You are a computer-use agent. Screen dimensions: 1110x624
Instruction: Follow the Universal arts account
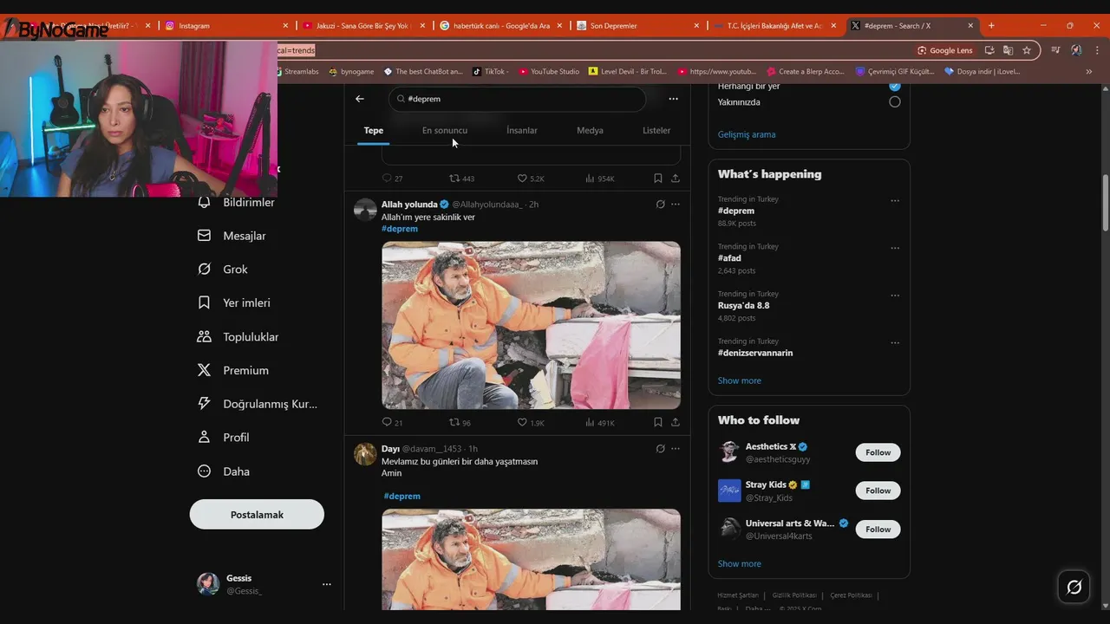[878, 530]
